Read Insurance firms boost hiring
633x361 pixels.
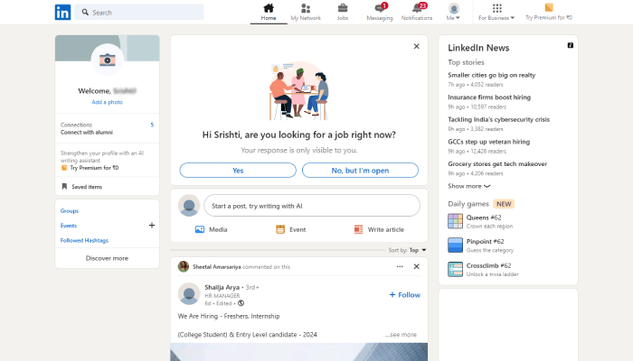(x=489, y=97)
